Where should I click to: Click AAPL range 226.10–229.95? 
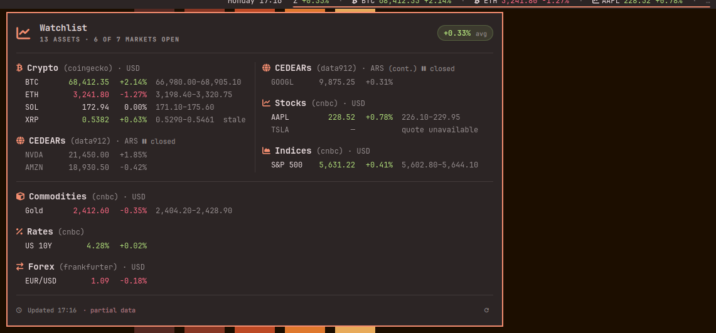coord(430,117)
